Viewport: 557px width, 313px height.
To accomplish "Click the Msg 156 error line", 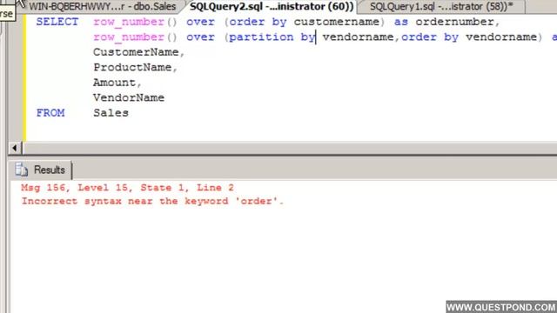I will (x=128, y=188).
